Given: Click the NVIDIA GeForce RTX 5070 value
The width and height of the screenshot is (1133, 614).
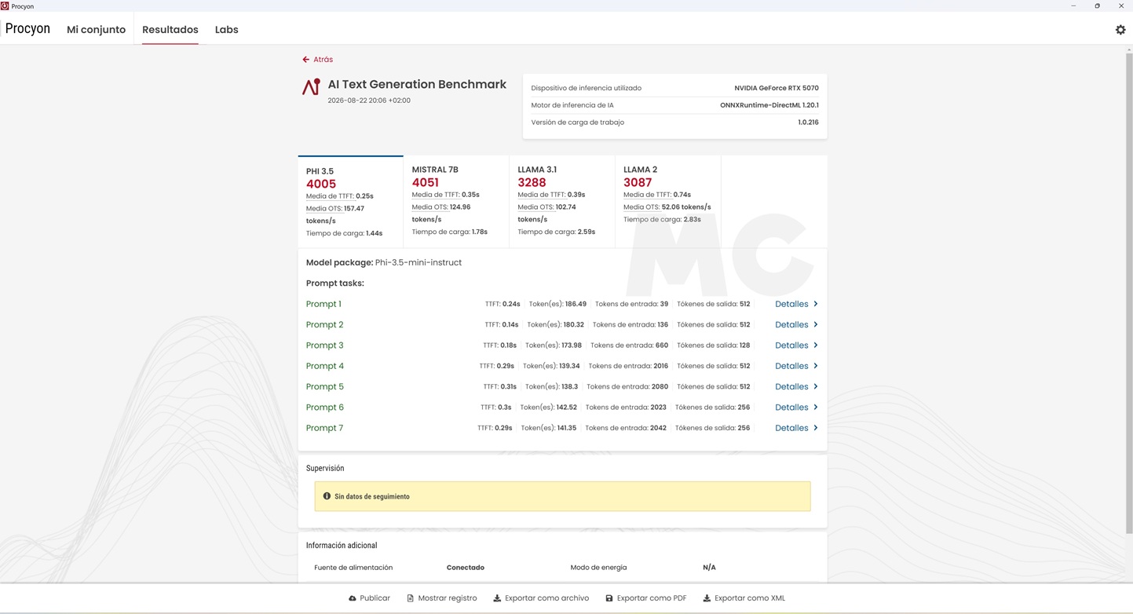Looking at the screenshot, I should pos(777,88).
